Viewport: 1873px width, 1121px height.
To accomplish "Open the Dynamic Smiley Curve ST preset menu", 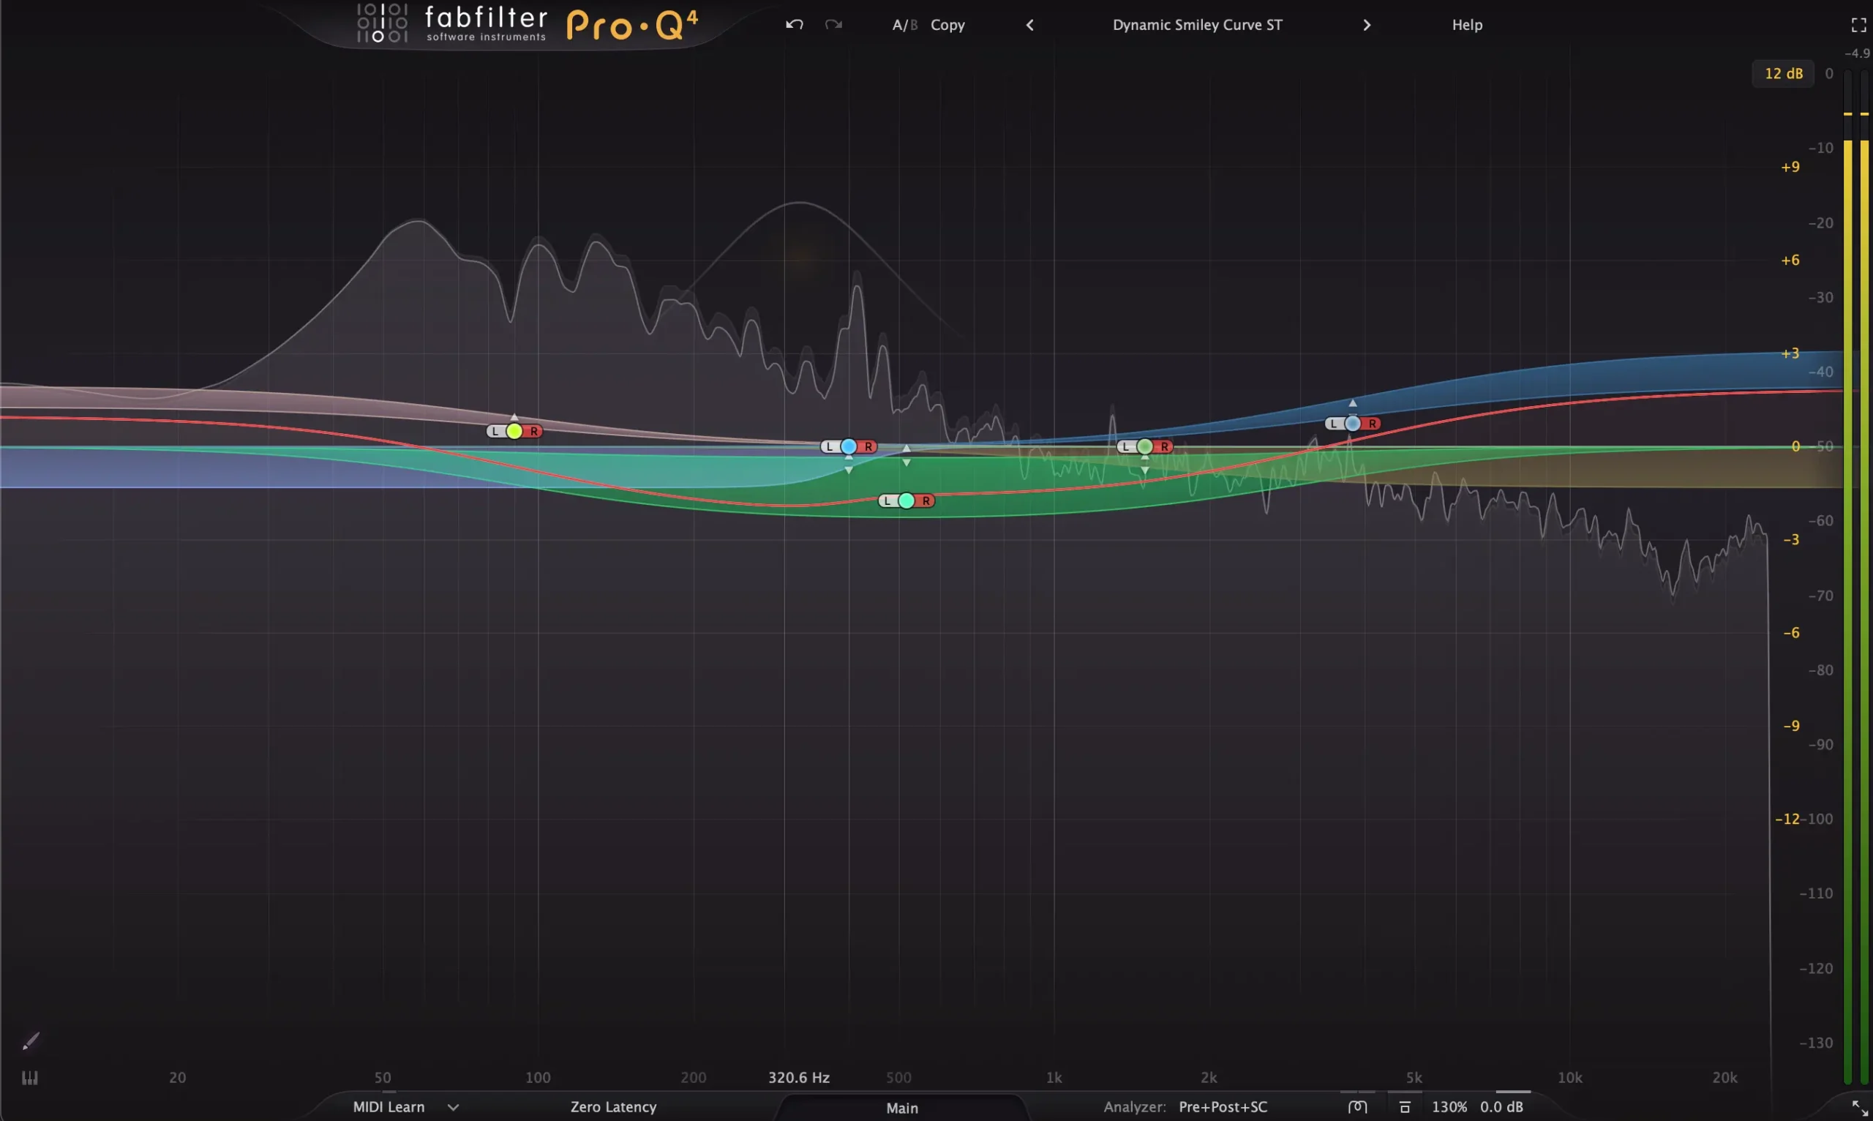I will [x=1197, y=24].
